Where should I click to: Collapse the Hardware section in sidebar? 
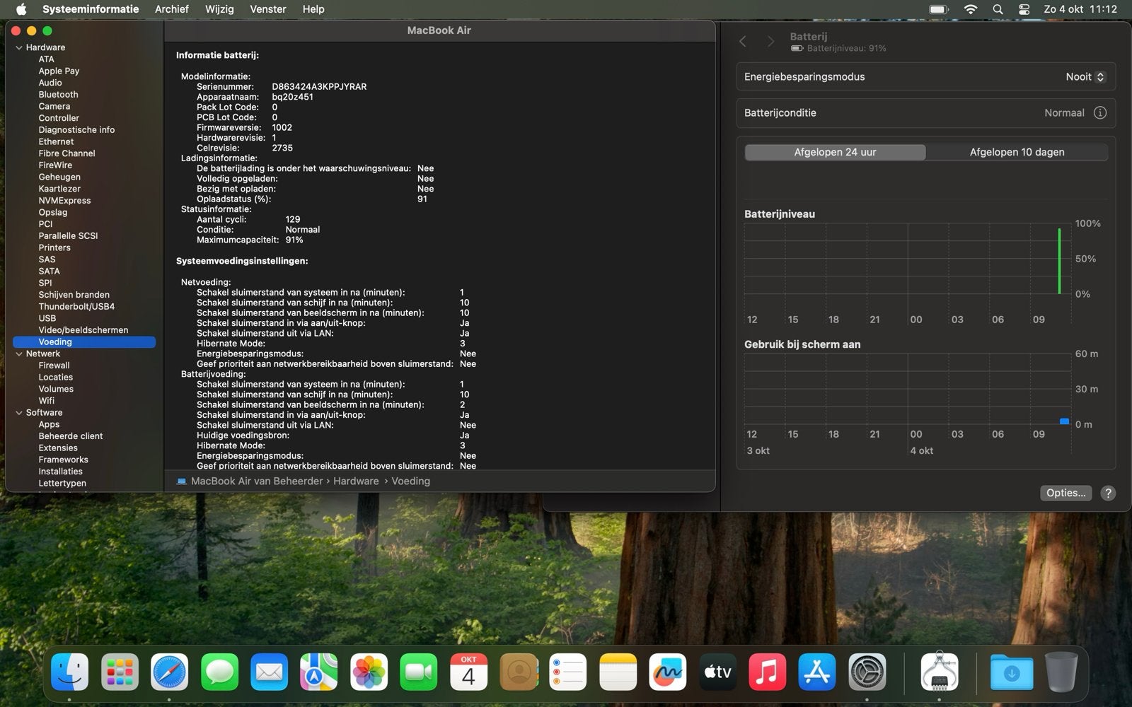coord(19,47)
